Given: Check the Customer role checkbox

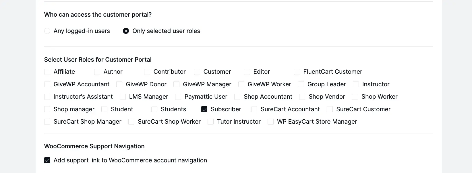Looking at the screenshot, I should click(x=197, y=72).
